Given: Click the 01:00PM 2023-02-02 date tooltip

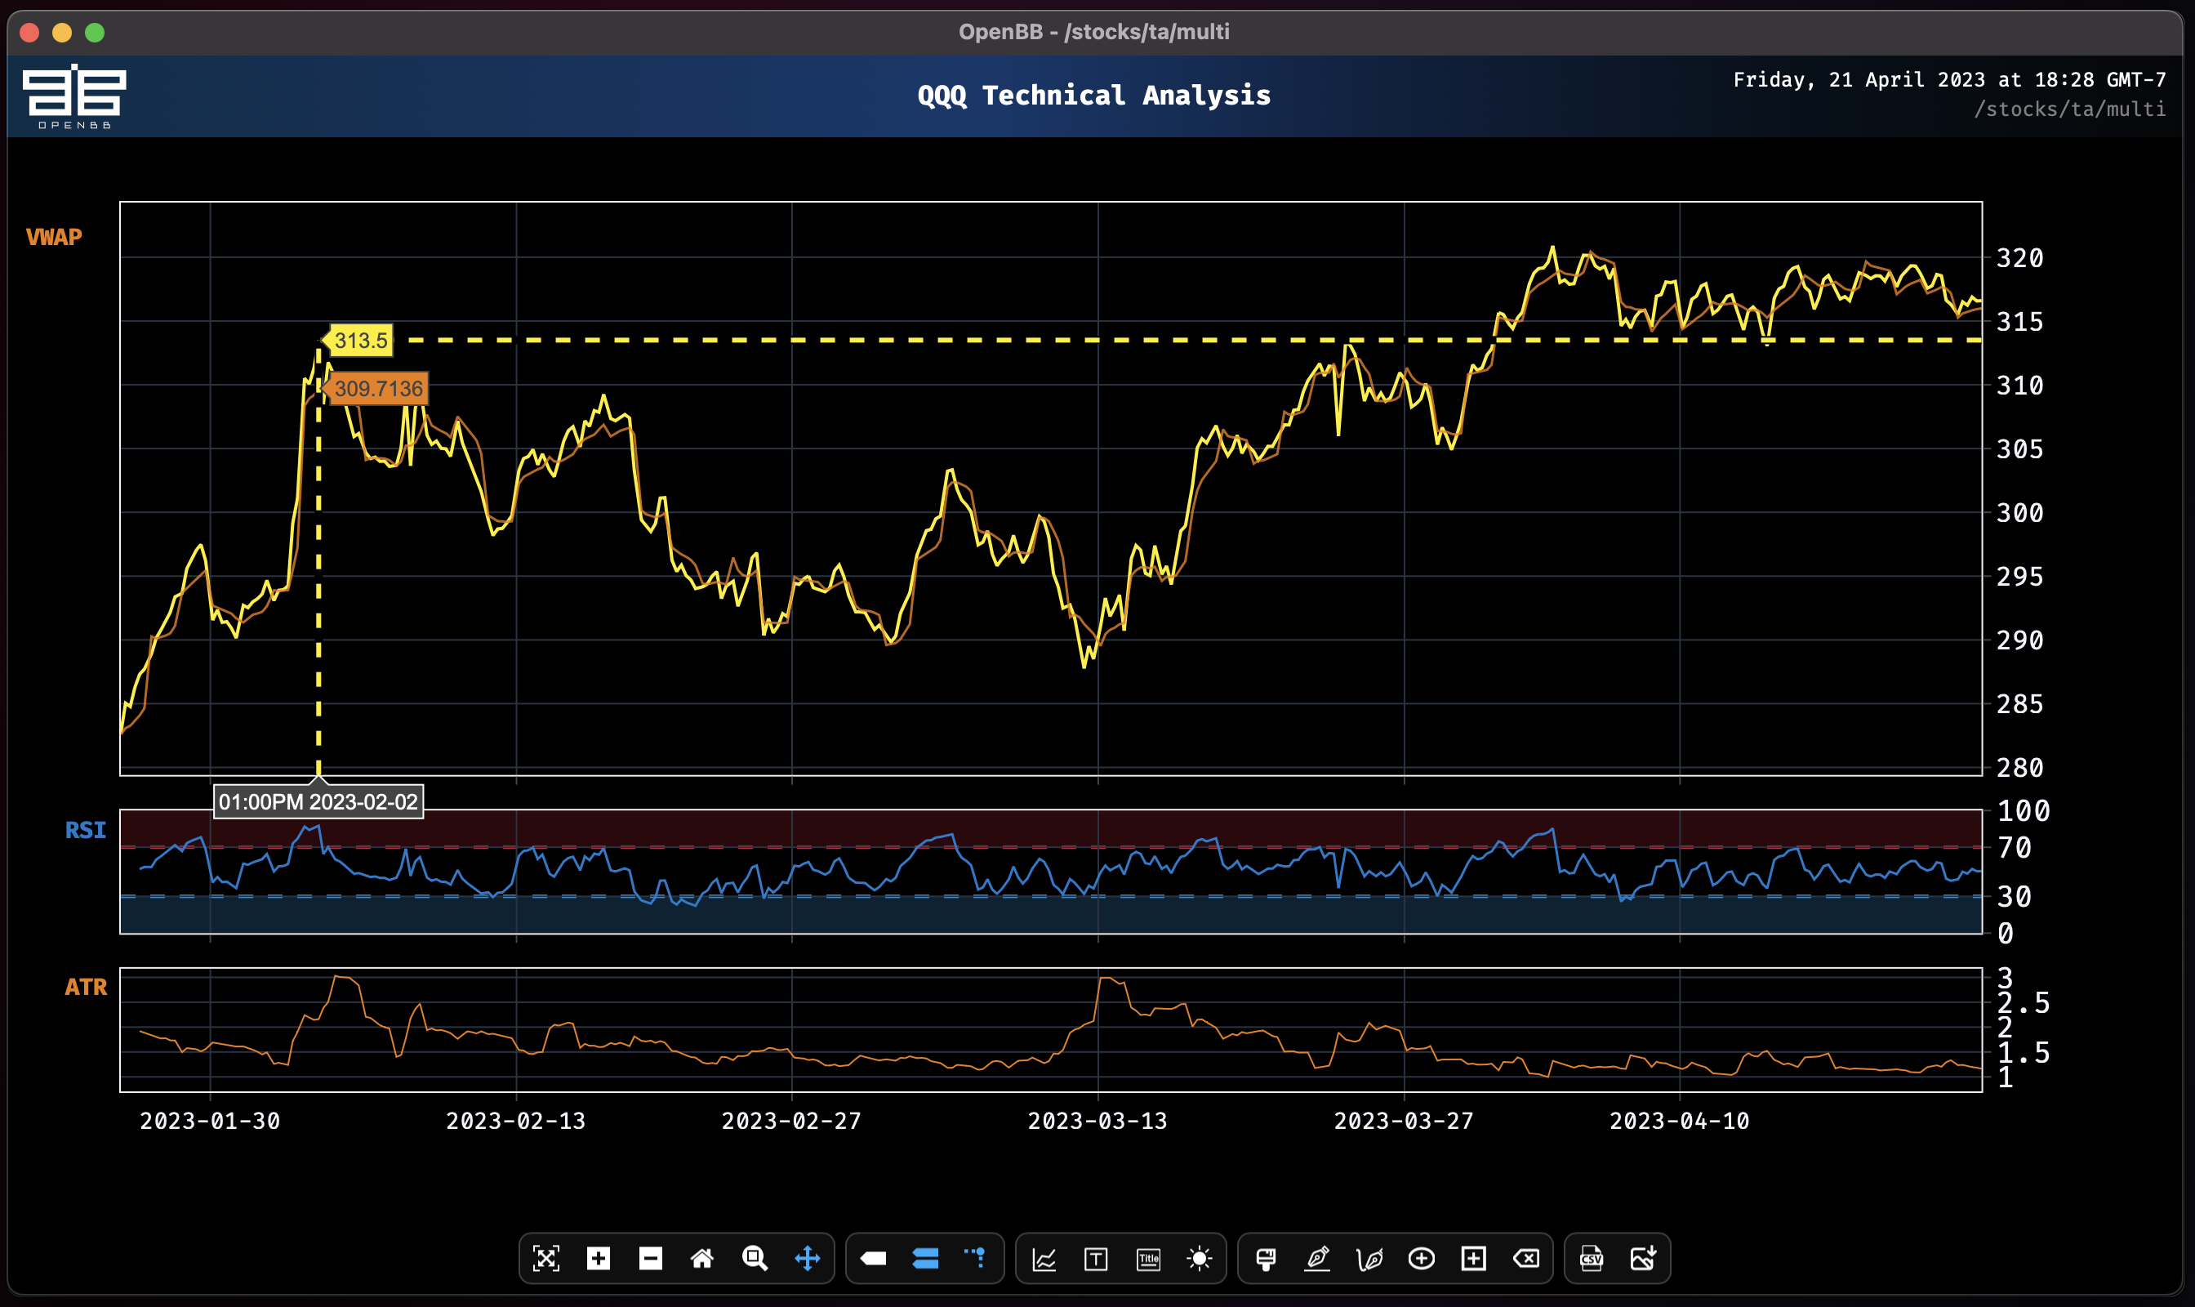Looking at the screenshot, I should tap(318, 802).
